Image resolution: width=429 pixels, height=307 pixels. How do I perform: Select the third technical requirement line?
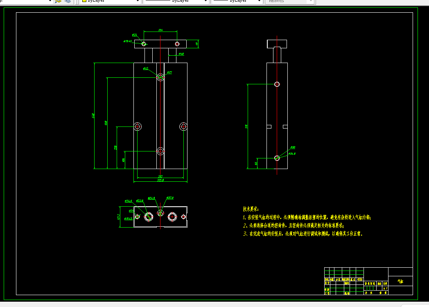click(303, 234)
